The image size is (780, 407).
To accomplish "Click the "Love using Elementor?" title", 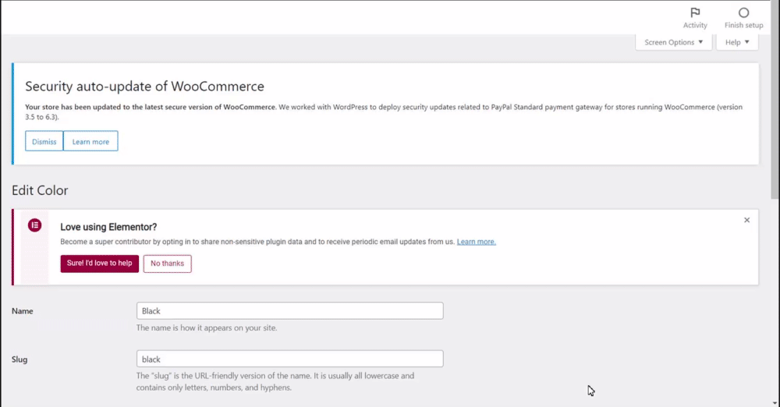I will click(108, 227).
